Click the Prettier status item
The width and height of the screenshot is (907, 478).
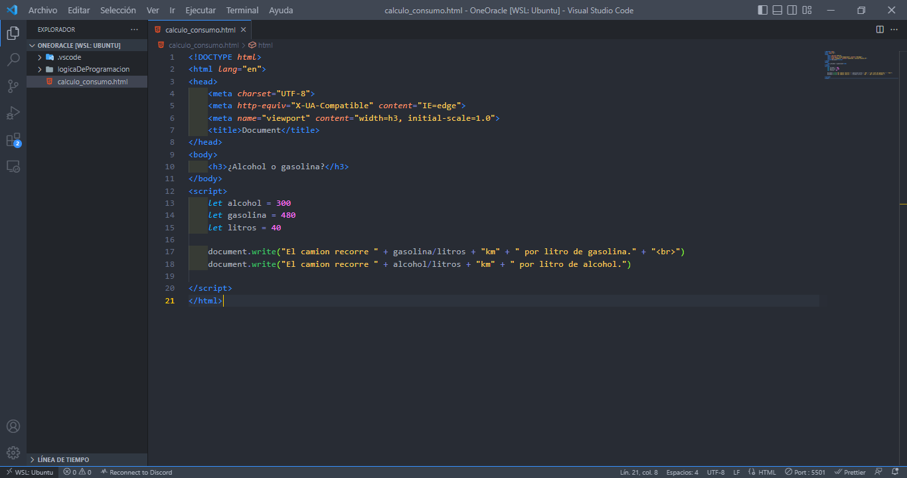point(850,472)
